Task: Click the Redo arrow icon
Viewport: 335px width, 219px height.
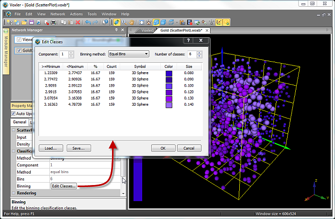Action: tap(95, 22)
